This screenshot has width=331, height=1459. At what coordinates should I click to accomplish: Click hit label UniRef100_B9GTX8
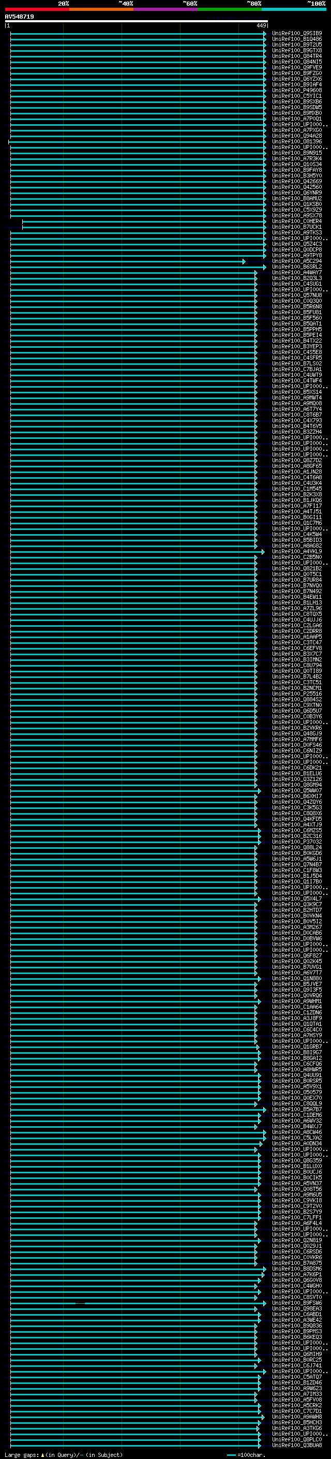(x=297, y=50)
